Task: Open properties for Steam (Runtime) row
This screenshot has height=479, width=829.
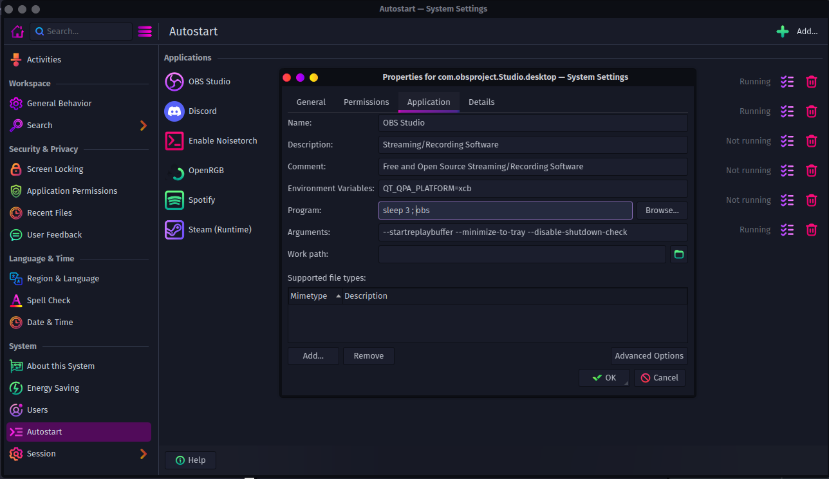Action: coord(787,230)
